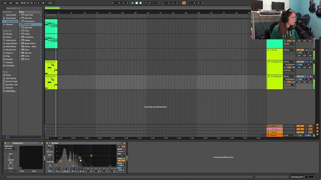321x180 pixels.
Task: Open All Ins input menu on track 4 Analog Lab
Action: pyautogui.click(x=289, y=62)
